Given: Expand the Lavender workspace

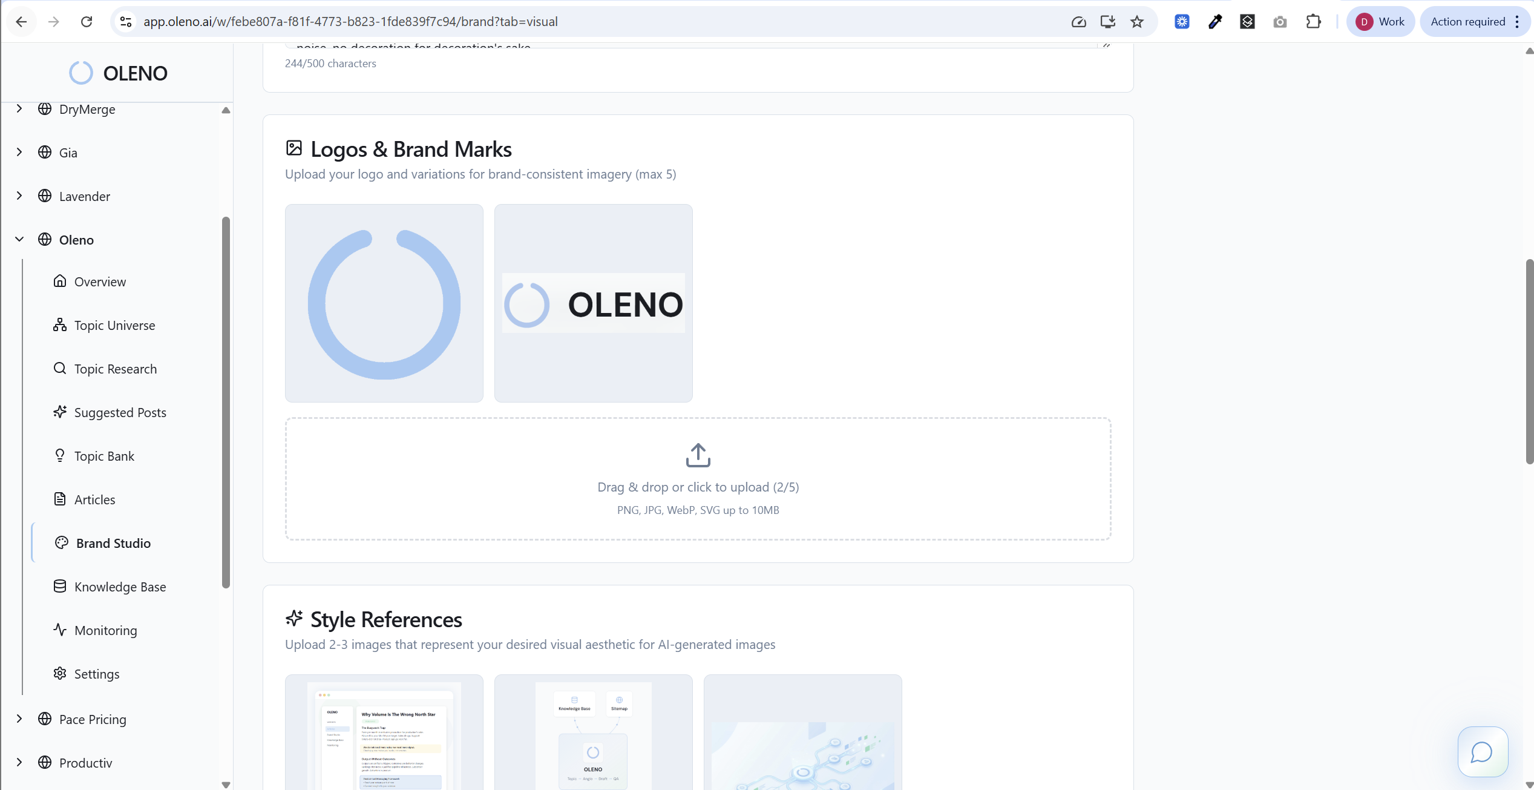Looking at the screenshot, I should (x=19, y=196).
